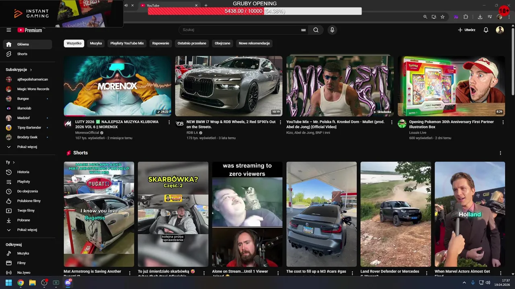
Task: Select the Muzyka filter chip
Action: 96,43
